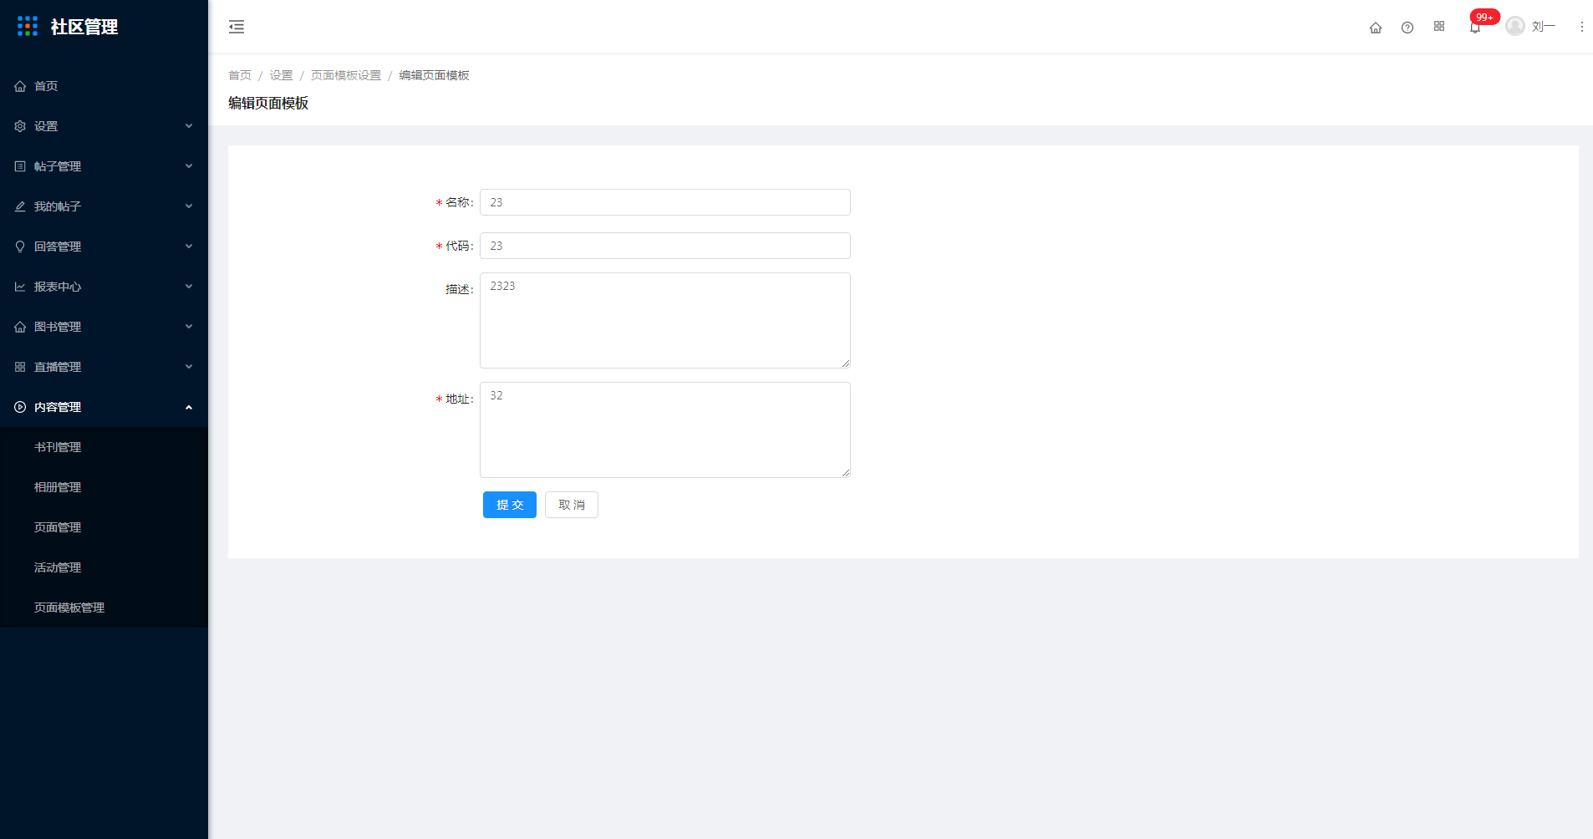Open the home icon in the top bar
1593x839 pixels.
pyautogui.click(x=1376, y=28)
